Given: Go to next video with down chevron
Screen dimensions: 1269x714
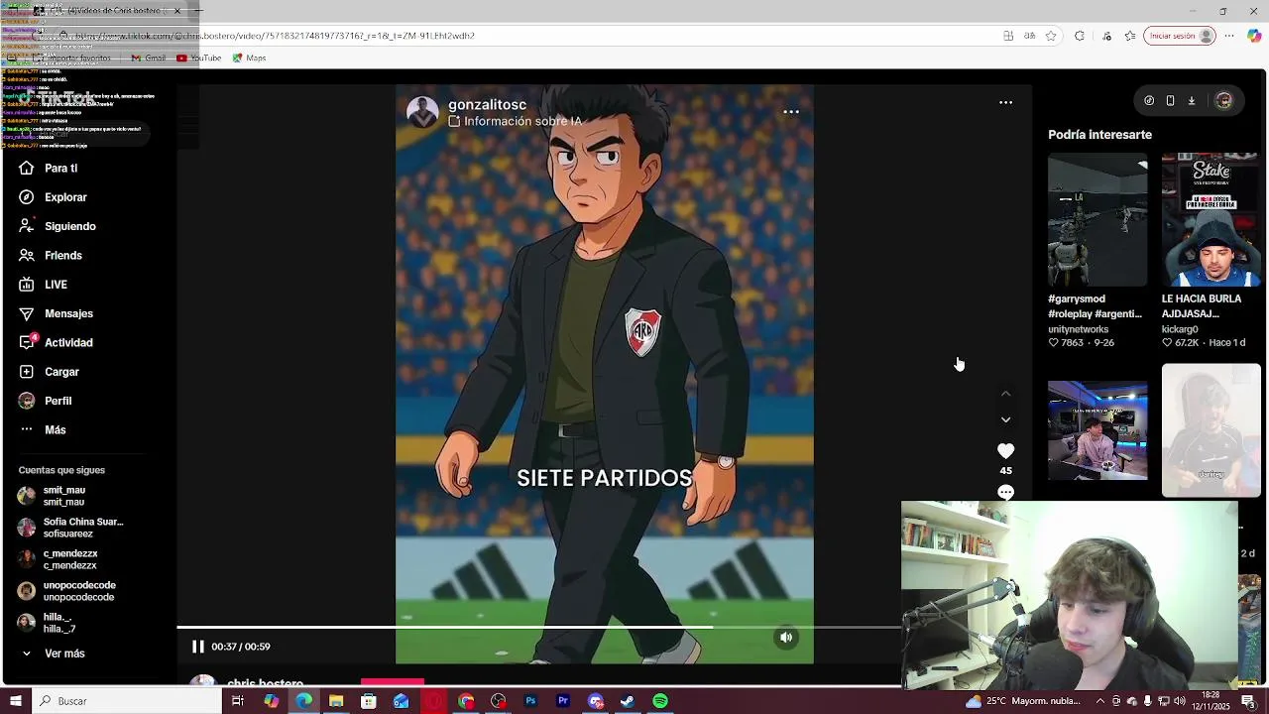Looking at the screenshot, I should pos(1005,419).
